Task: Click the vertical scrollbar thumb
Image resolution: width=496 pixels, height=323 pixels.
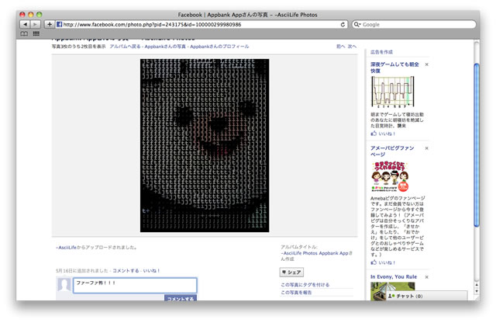Action: point(477,145)
